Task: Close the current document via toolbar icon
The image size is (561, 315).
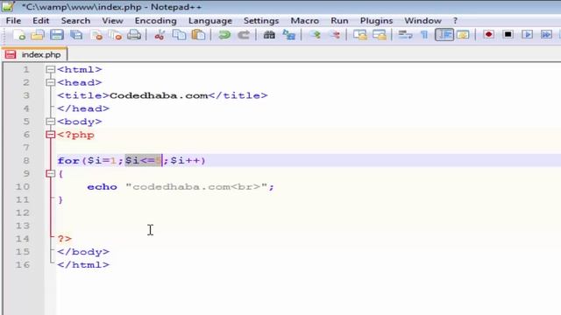Action: (96, 35)
